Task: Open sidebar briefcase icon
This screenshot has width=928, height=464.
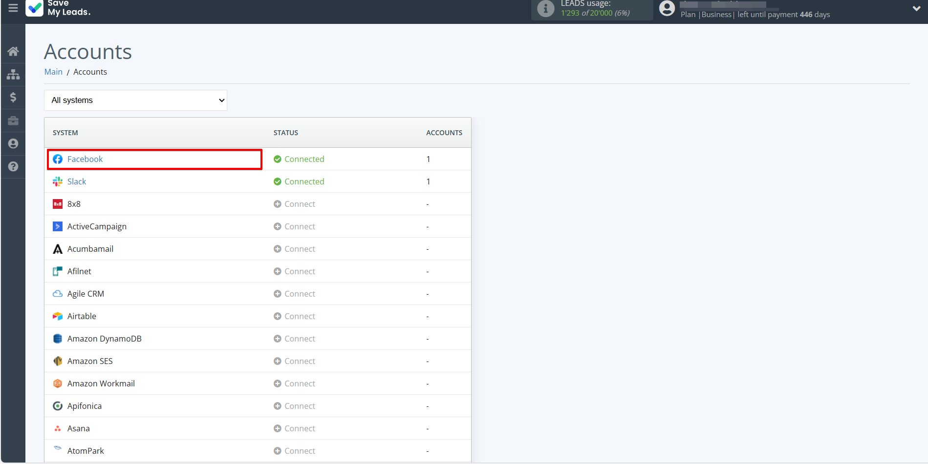Action: [13, 121]
